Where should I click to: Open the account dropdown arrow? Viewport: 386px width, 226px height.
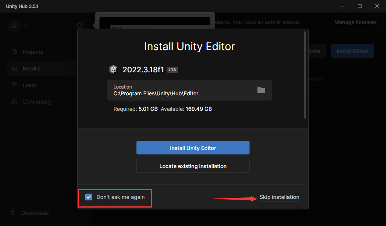[x=26, y=26]
